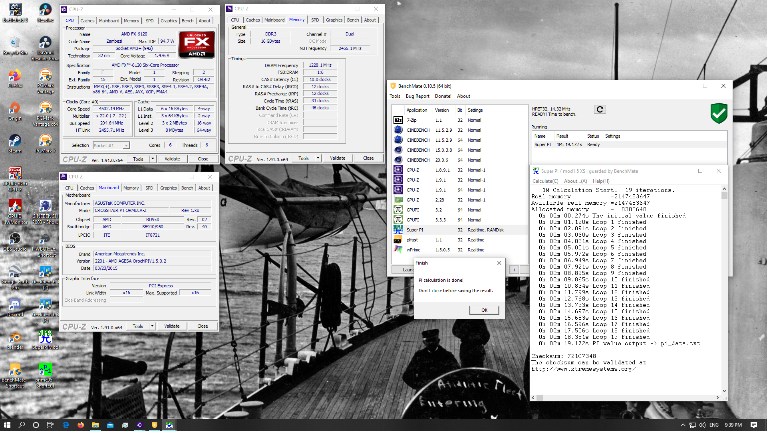
Task: Launch OBS Studio from desktop
Action: (15, 242)
